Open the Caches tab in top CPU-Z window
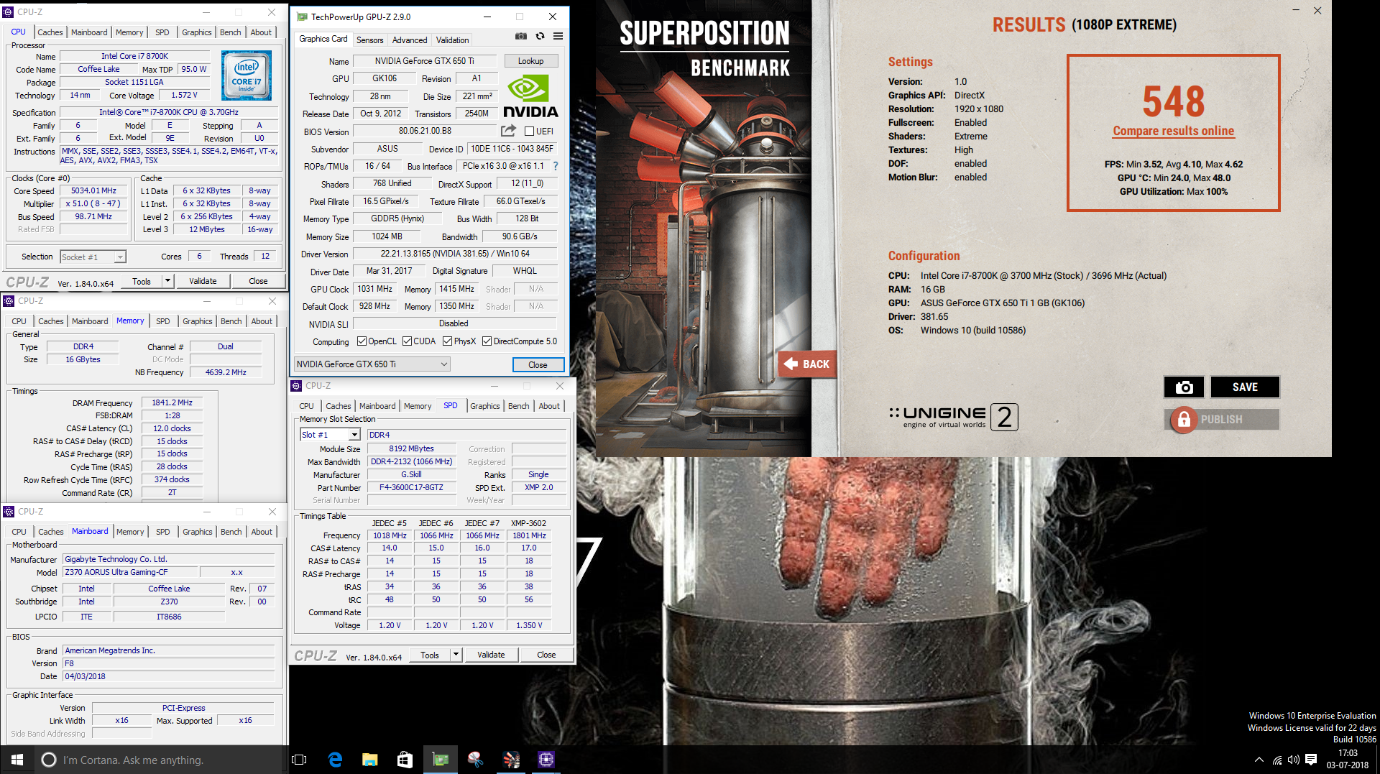The image size is (1380, 774). (50, 32)
